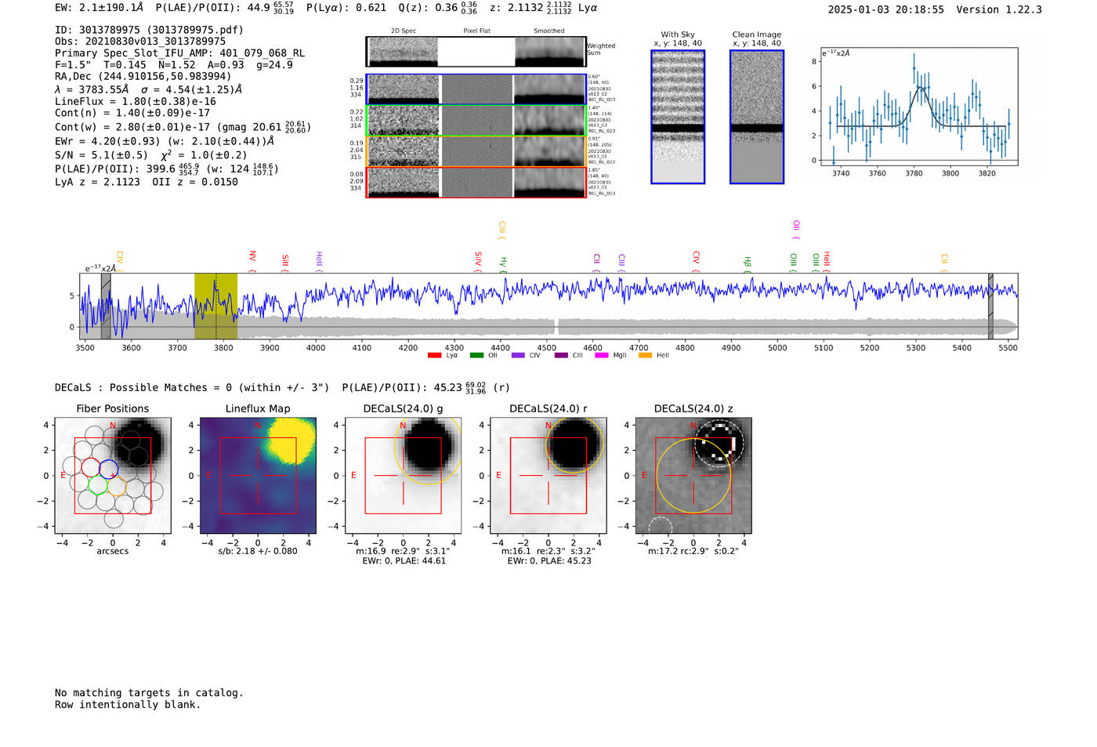The width and height of the screenshot is (1097, 747).
Task: Click the Hβ line marker label
Action: pos(748,264)
